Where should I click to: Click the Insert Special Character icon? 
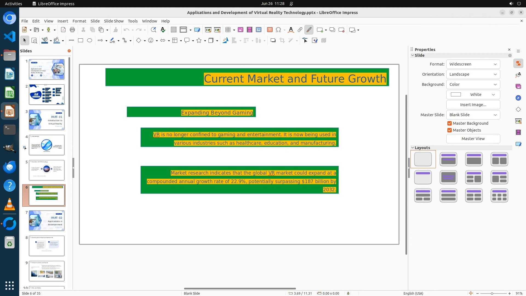pyautogui.click(x=278, y=30)
